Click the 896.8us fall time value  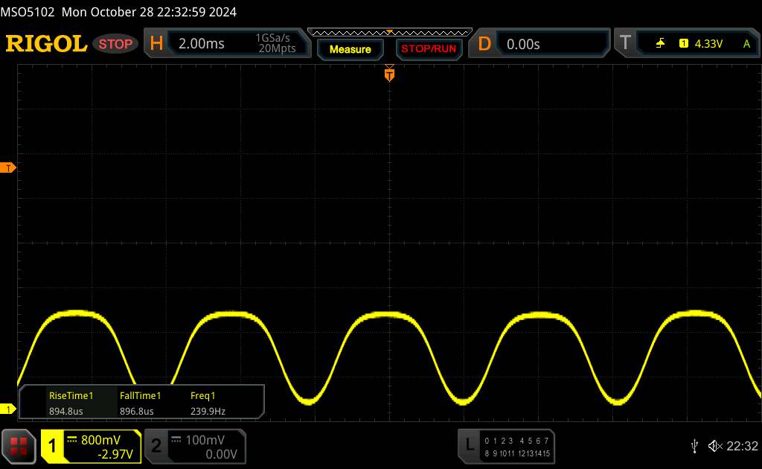click(137, 411)
